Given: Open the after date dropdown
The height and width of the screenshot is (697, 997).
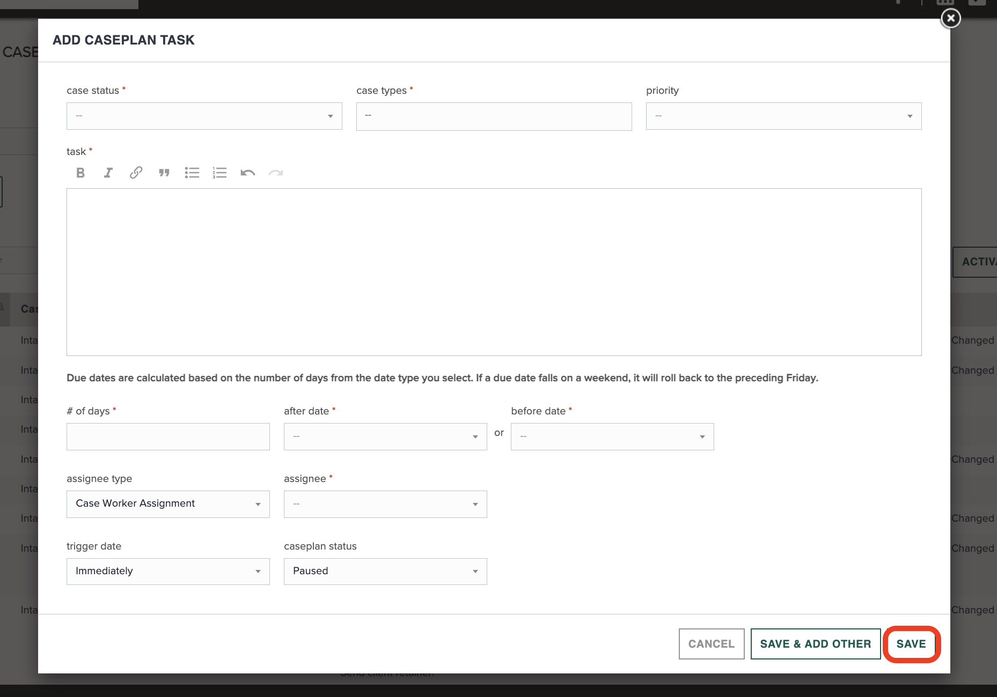Looking at the screenshot, I should tap(385, 436).
